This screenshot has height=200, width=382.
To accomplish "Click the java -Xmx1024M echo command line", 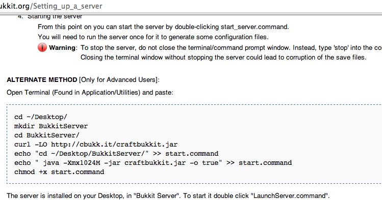I will coord(153,163).
